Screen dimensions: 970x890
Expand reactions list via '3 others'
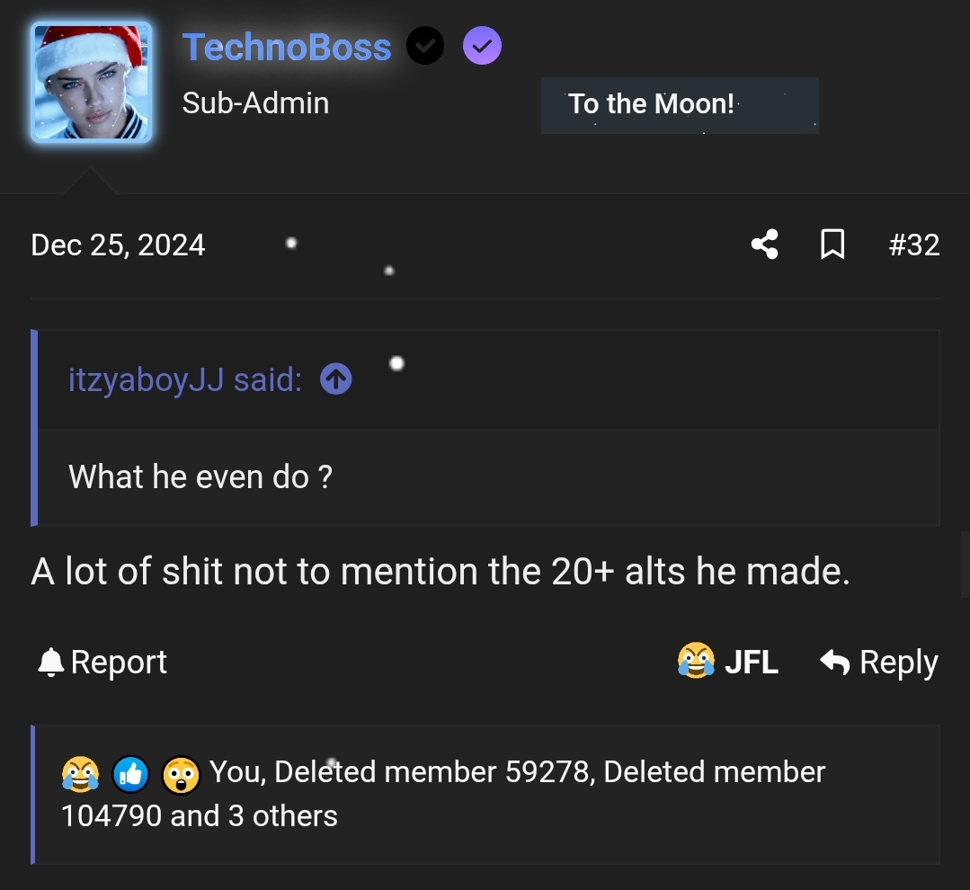[295, 816]
